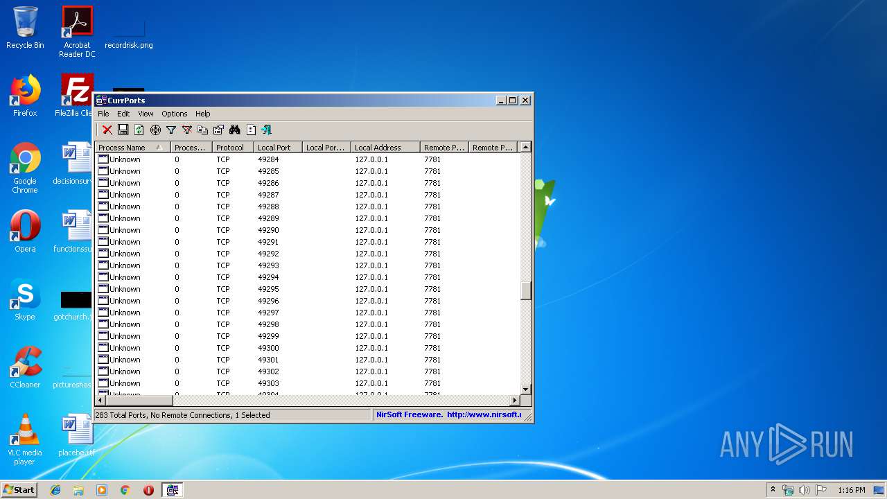Image resolution: width=887 pixels, height=499 pixels.
Task: Select the Firefox desktop shortcut
Action: click(x=25, y=96)
